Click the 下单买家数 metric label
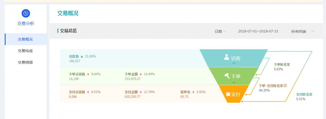 click(x=77, y=74)
